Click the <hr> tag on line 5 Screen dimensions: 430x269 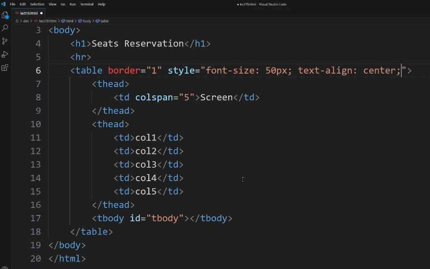pyautogui.click(x=81, y=57)
